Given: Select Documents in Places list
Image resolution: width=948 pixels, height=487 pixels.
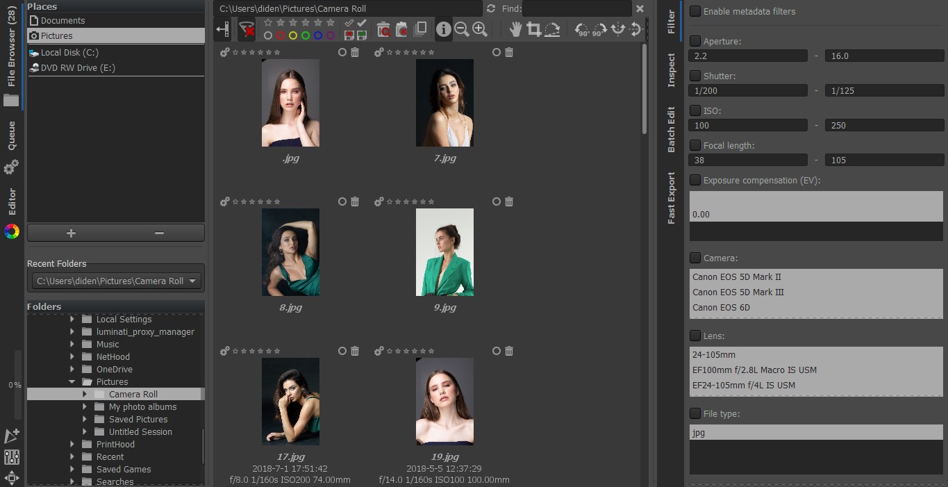Looking at the screenshot, I should pyautogui.click(x=116, y=20).
